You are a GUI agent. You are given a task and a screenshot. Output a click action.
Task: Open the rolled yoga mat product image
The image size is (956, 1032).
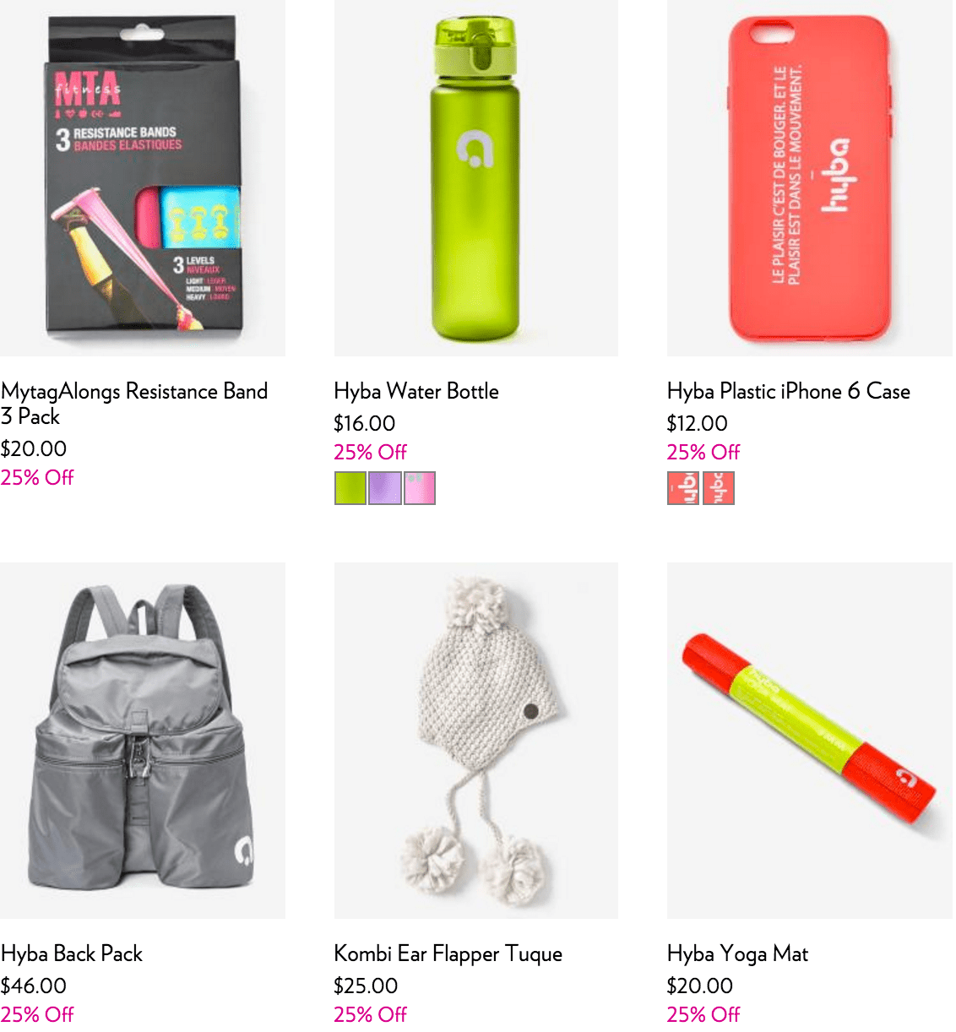(810, 741)
